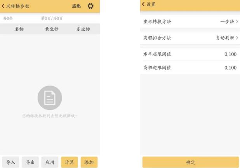The height and width of the screenshot is (168, 240).
Task: Click the empty-list document placeholder icon
Action: 50,98
